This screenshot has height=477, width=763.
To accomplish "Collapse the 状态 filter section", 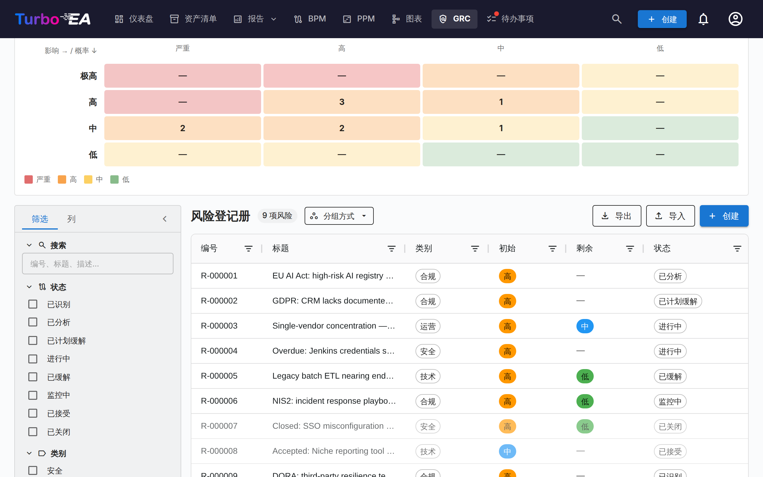I will tap(29, 287).
